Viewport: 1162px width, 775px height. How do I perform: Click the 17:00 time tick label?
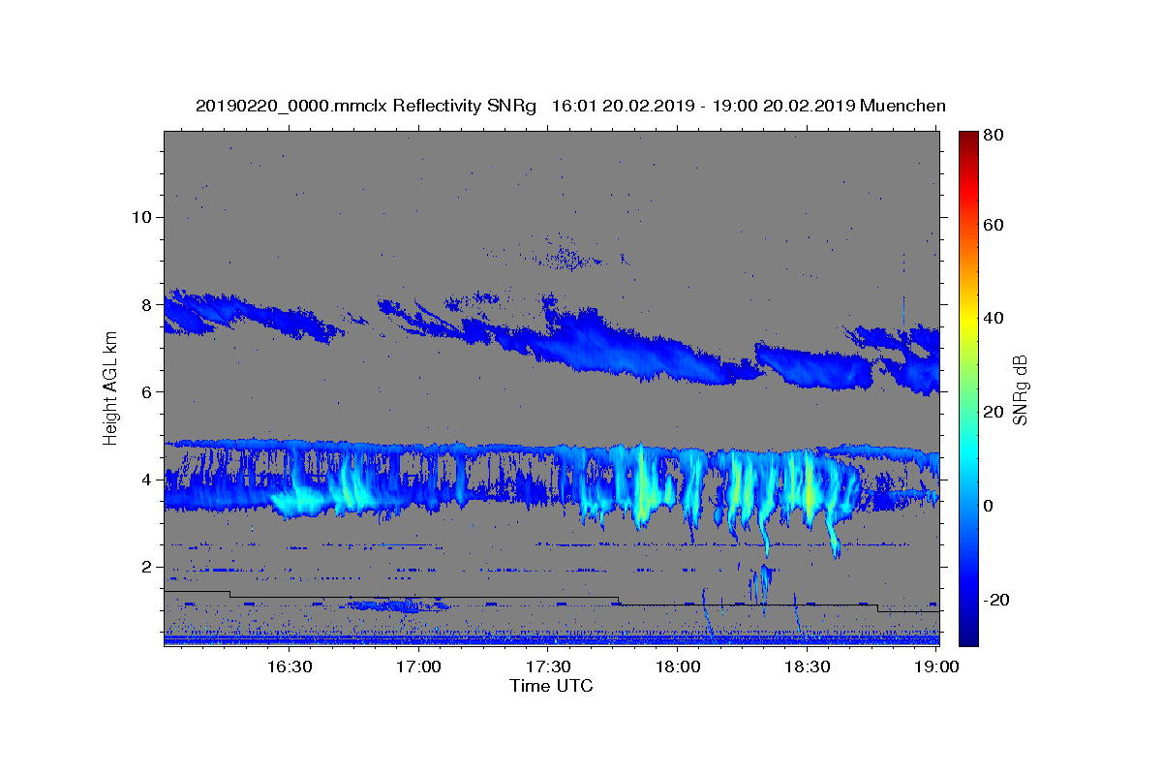419,666
